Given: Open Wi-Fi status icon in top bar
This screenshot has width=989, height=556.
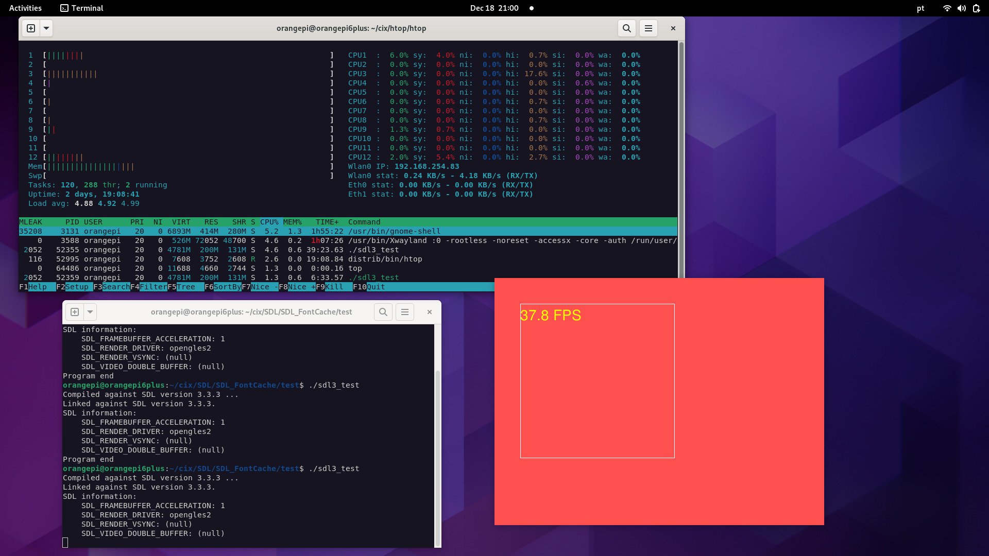Looking at the screenshot, I should (947, 8).
